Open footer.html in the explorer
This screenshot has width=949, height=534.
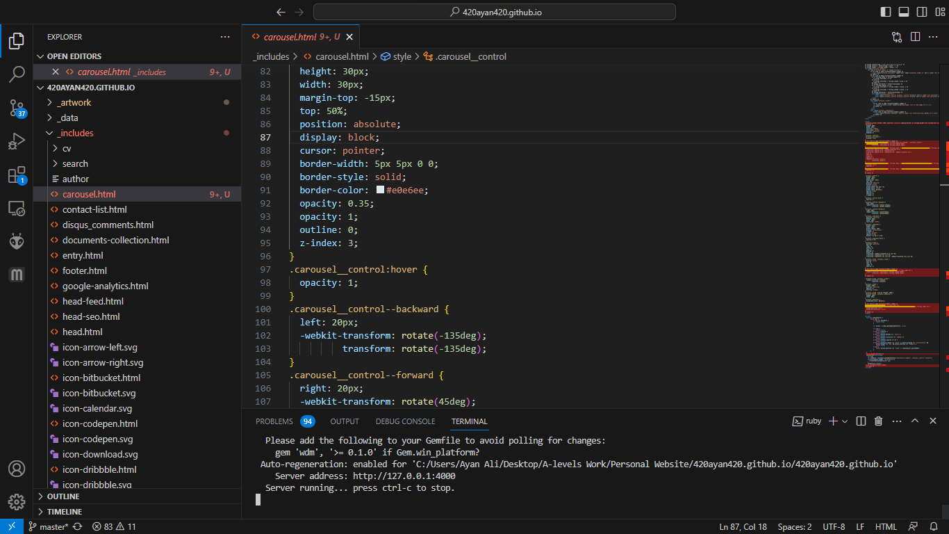click(x=84, y=270)
